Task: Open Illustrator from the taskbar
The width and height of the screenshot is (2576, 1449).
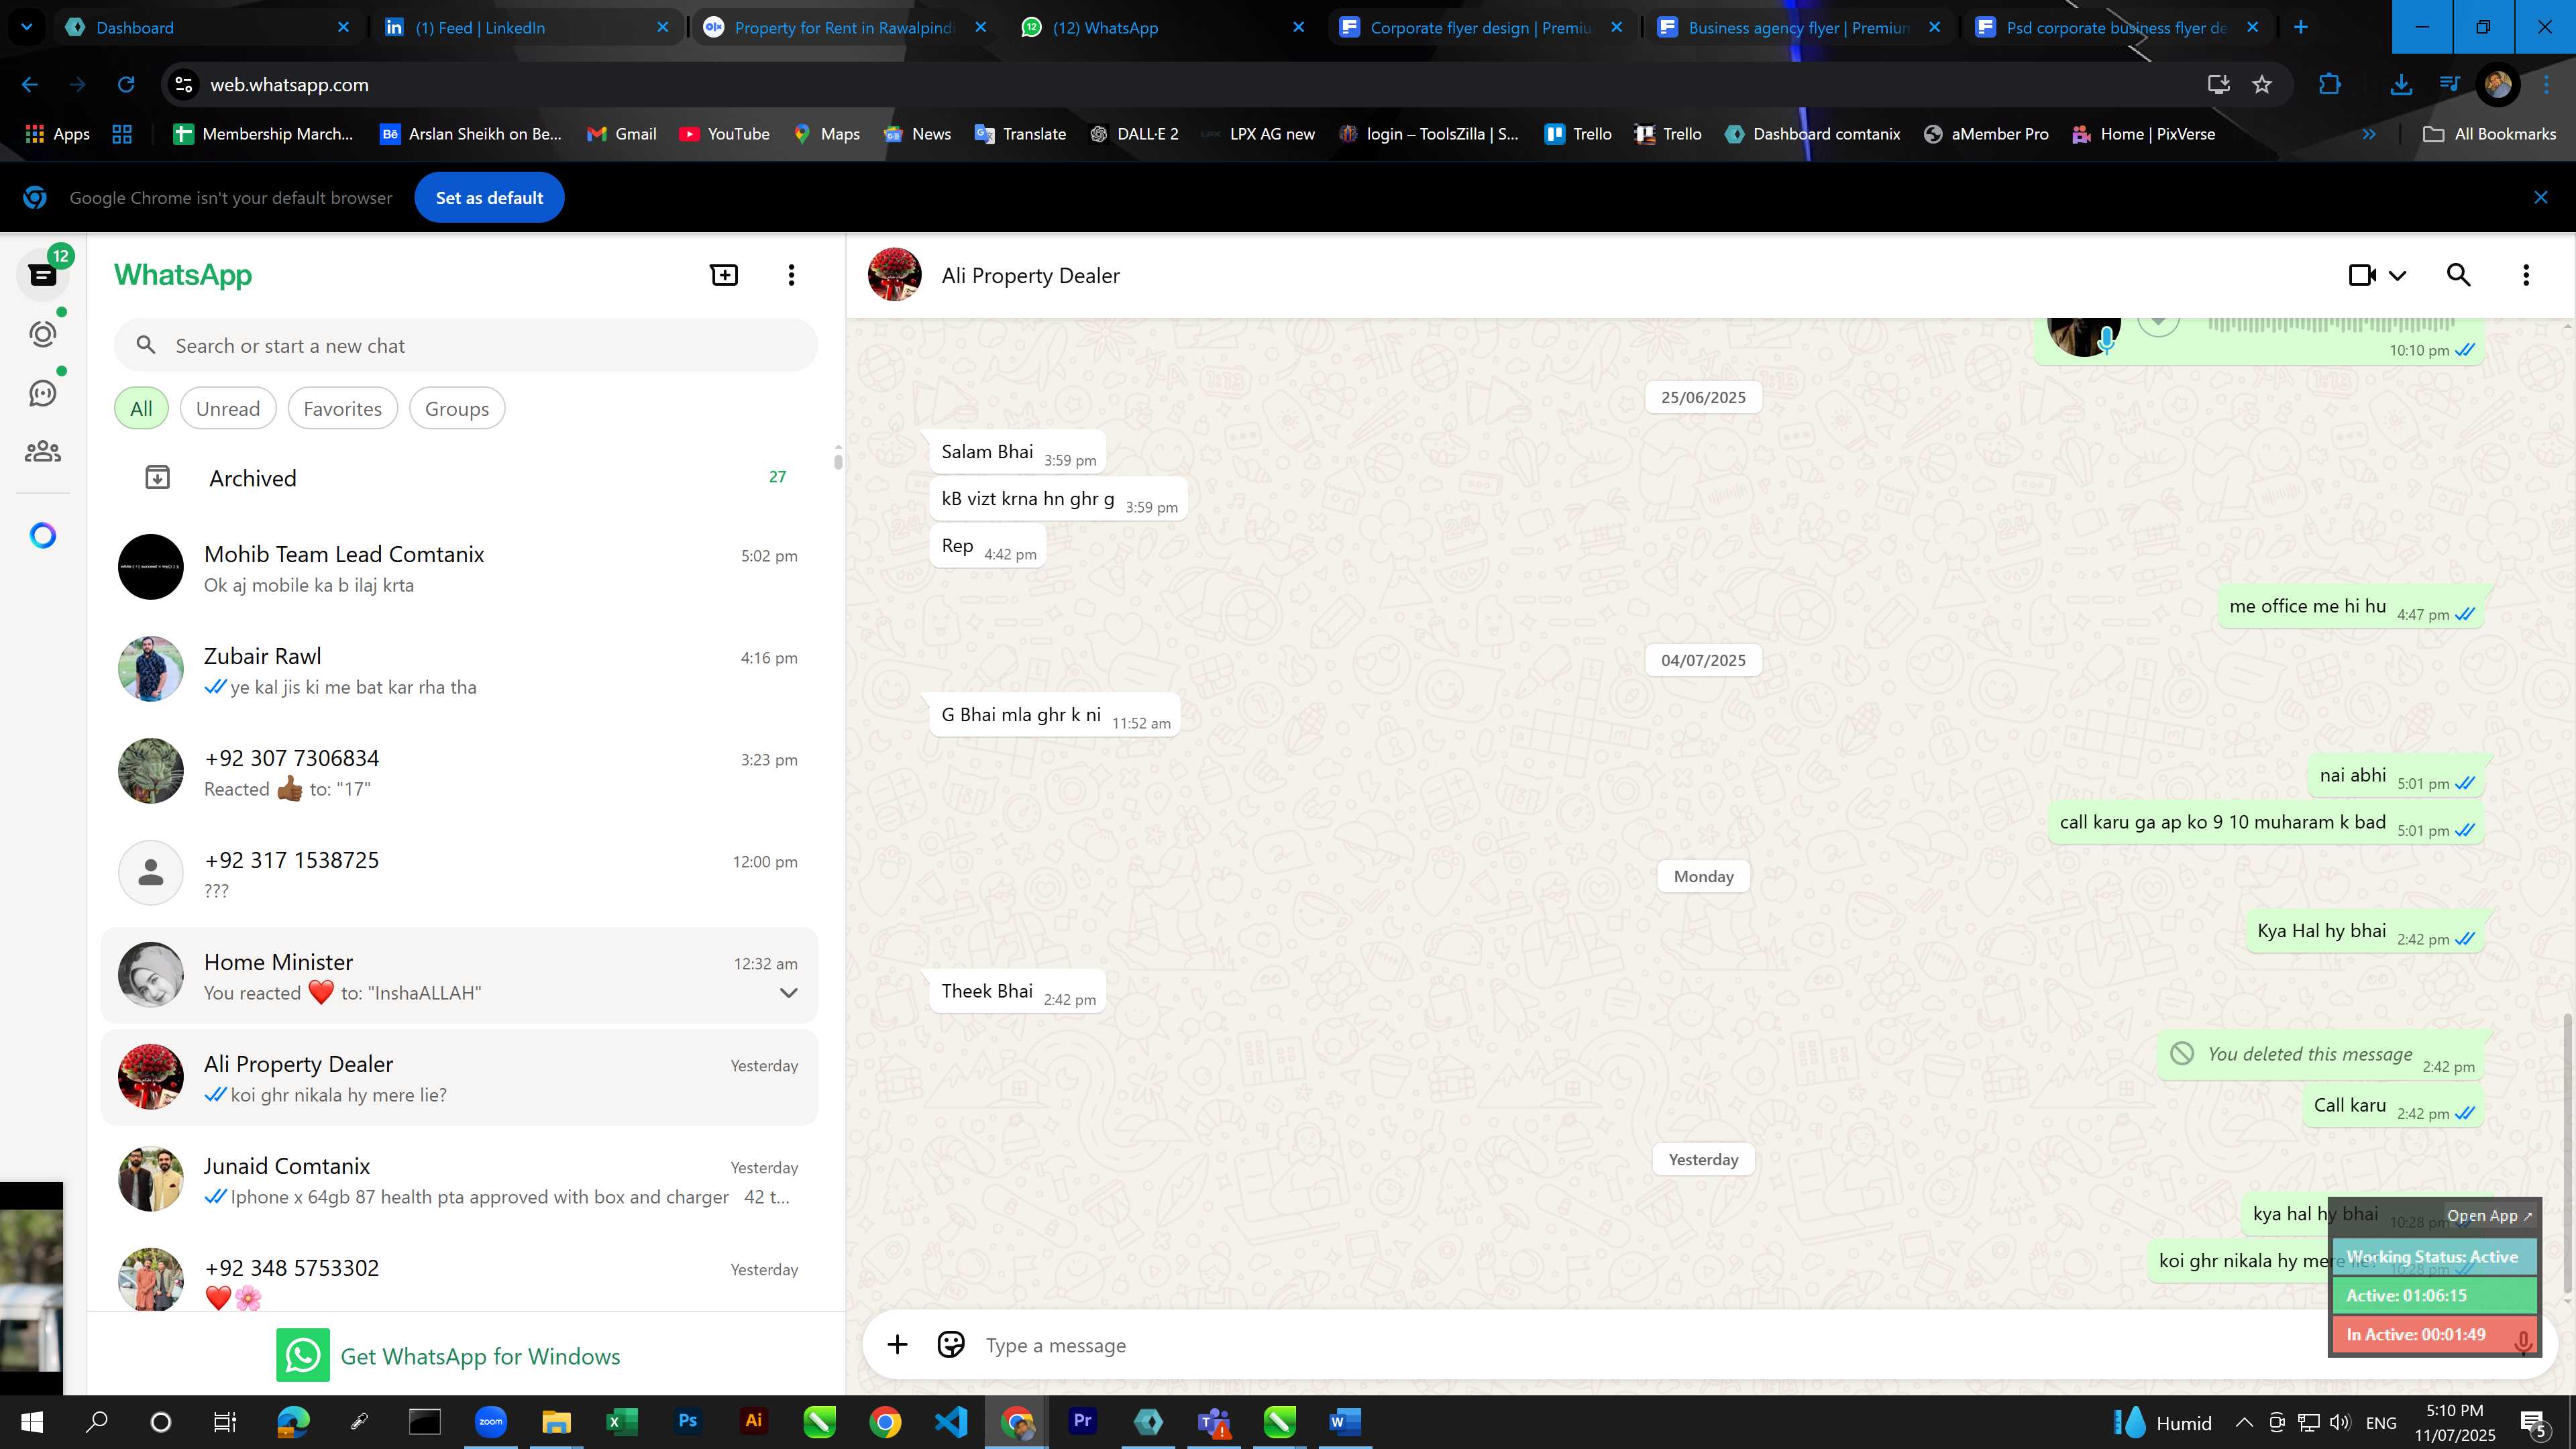Action: click(753, 1421)
